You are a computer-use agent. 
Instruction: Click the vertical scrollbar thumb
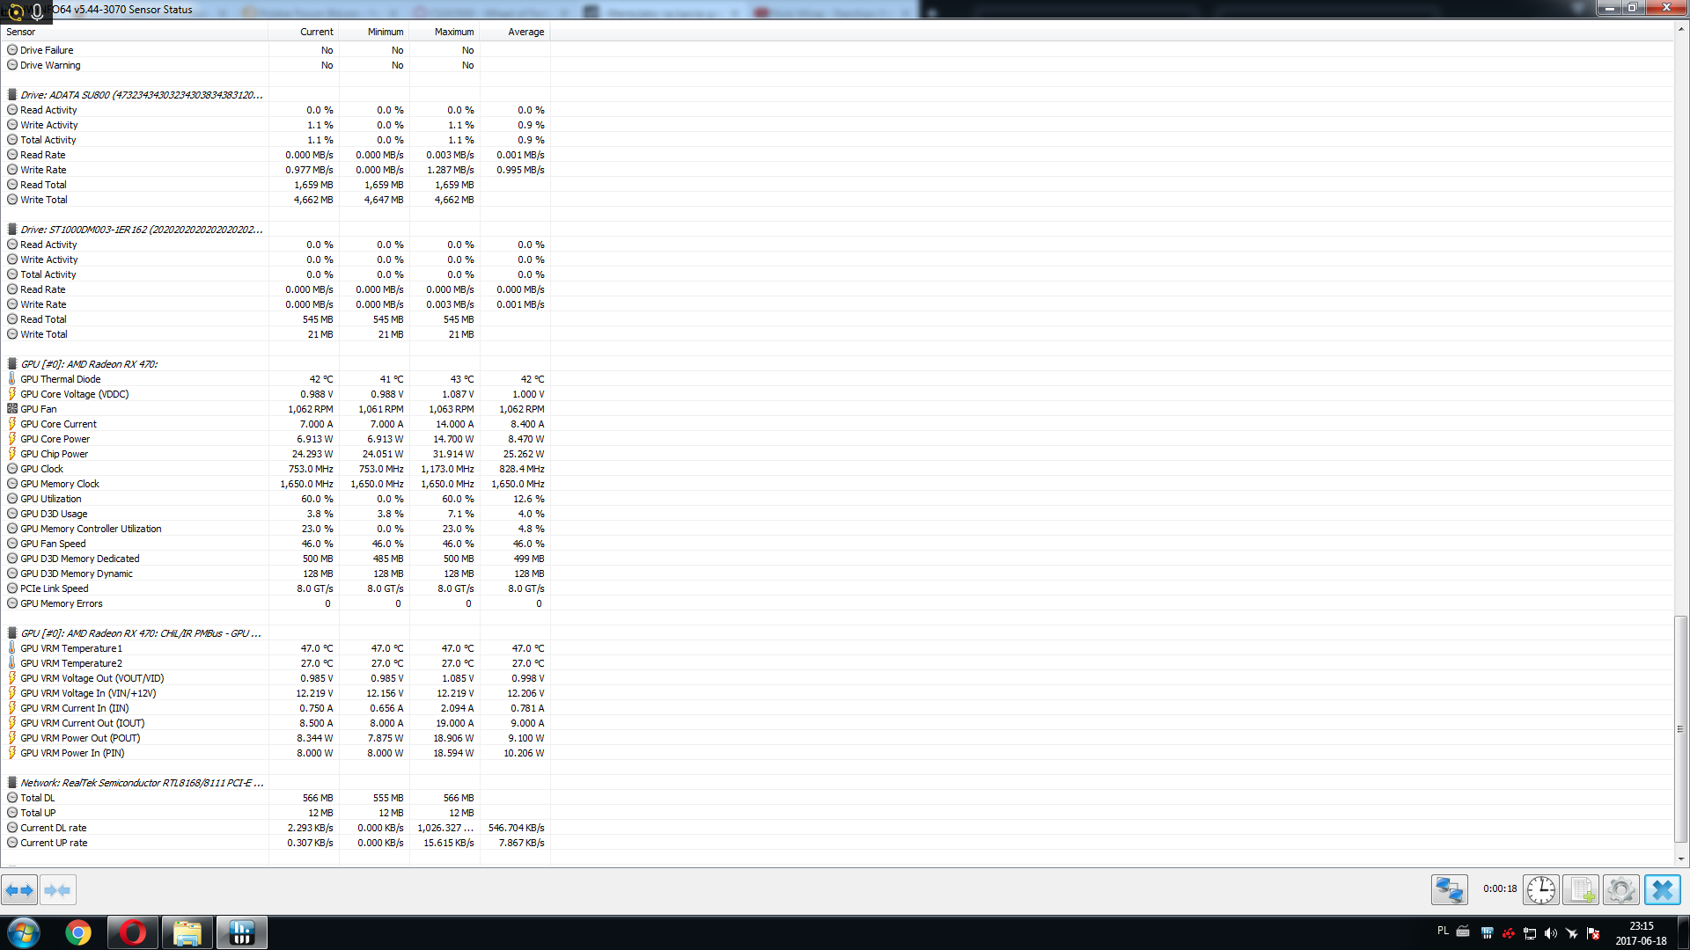1681,728
